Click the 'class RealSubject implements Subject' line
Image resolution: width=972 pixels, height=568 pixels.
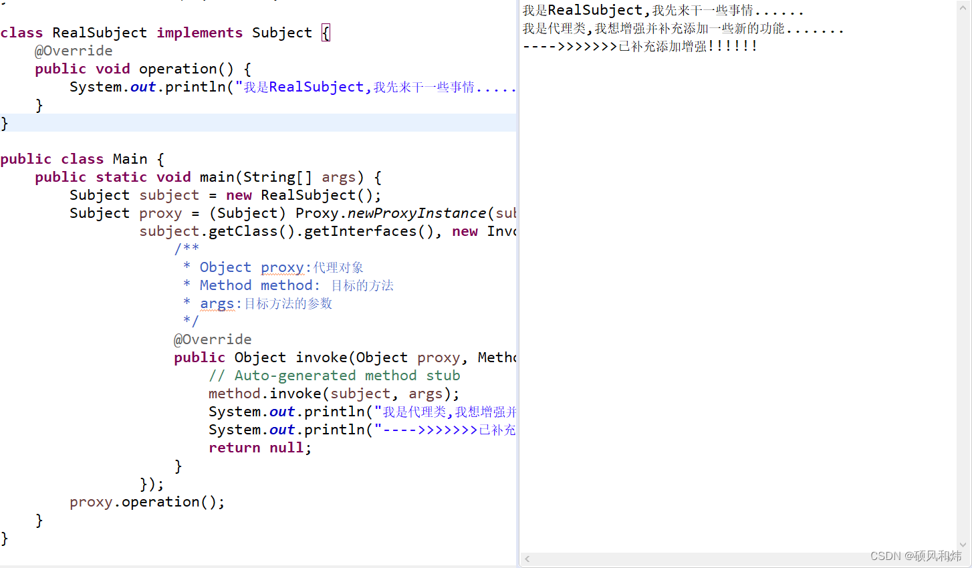[x=165, y=33]
